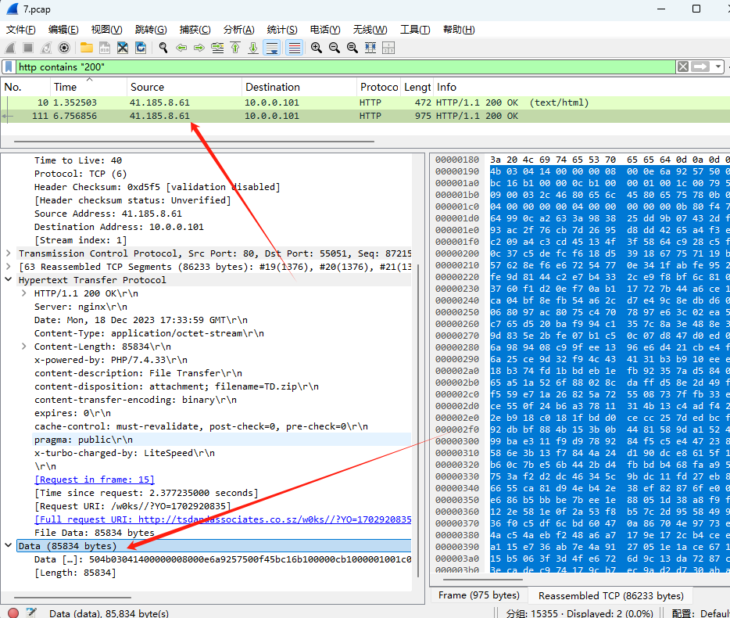
Task: Follow the Request in frame: 15 link
Action: point(95,479)
